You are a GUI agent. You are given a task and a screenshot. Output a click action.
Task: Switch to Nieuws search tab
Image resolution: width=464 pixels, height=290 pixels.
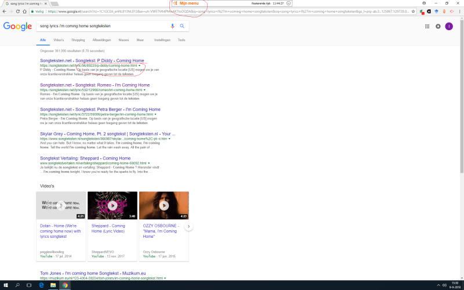click(x=124, y=40)
